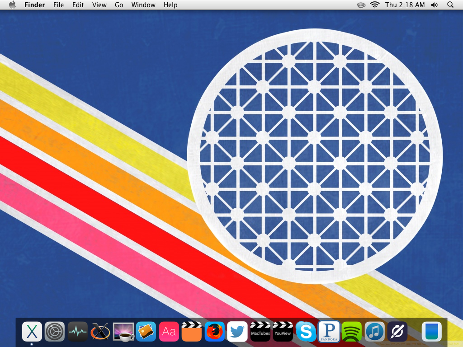Open the Window menu
The height and width of the screenshot is (347, 463).
pos(143,5)
